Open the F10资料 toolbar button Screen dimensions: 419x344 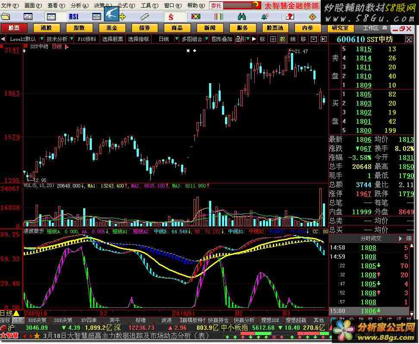tap(87, 39)
